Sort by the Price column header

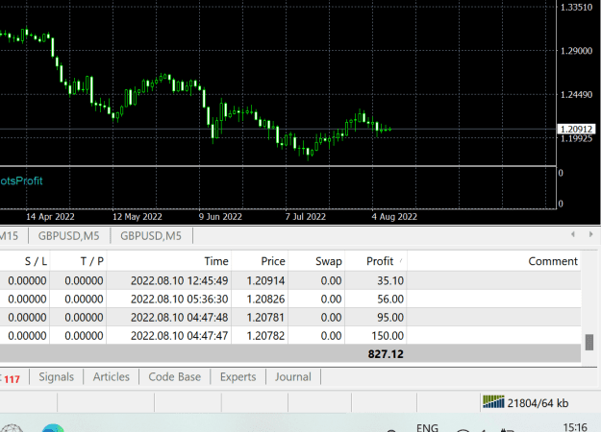tap(273, 261)
